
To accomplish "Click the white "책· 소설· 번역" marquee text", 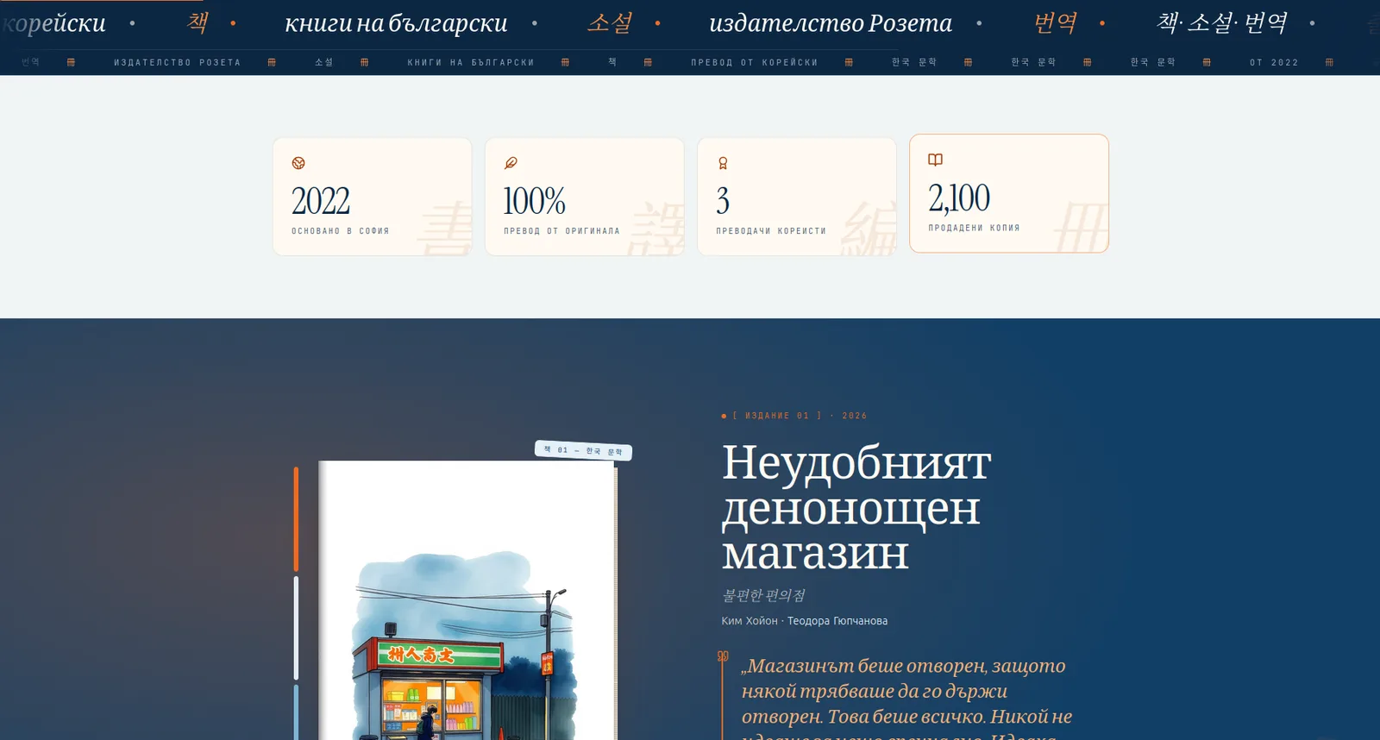I will point(1222,23).
